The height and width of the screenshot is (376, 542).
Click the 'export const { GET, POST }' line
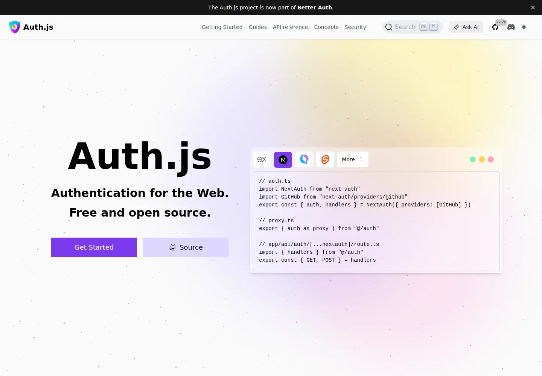pos(317,260)
